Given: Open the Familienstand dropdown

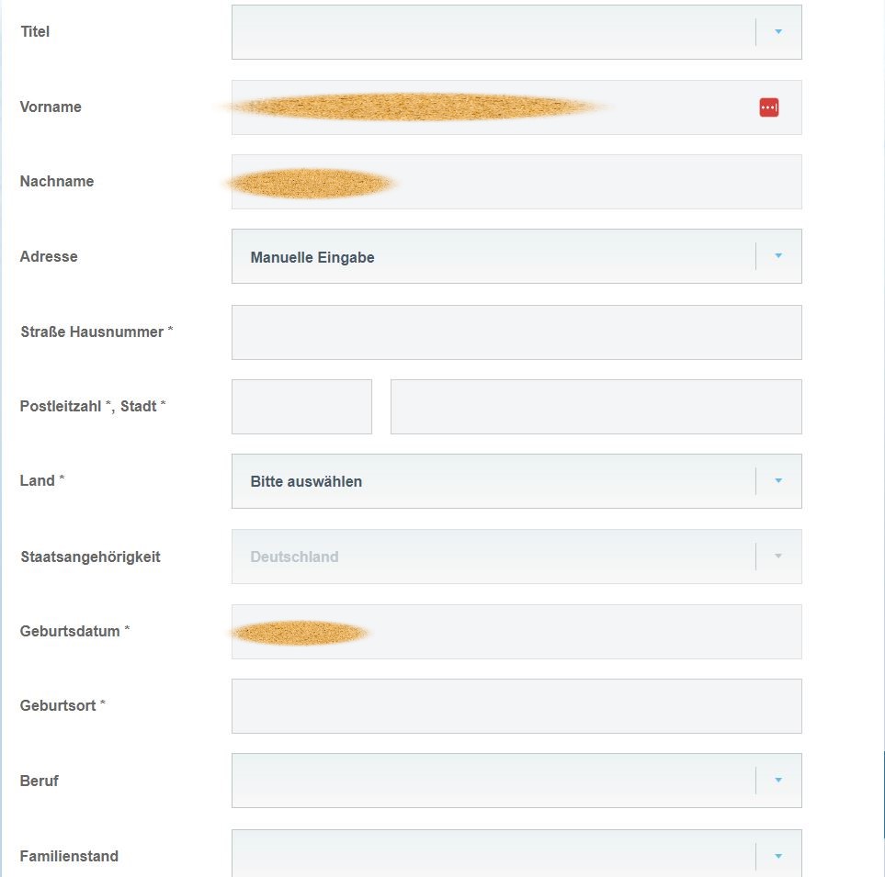Looking at the screenshot, I should [778, 856].
